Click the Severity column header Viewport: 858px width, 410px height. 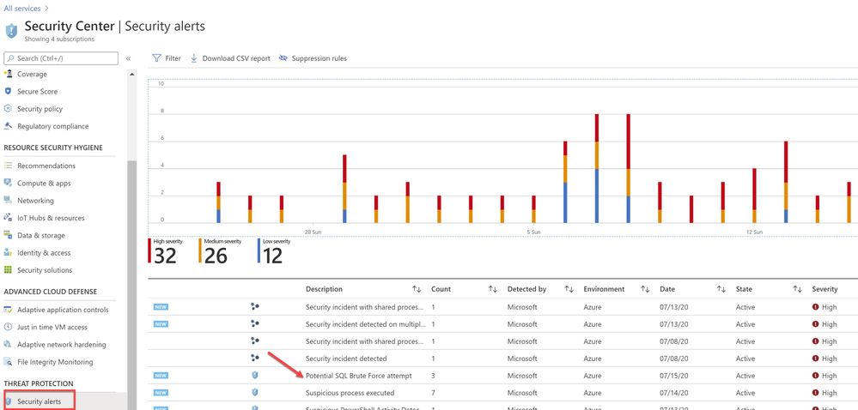(x=825, y=289)
